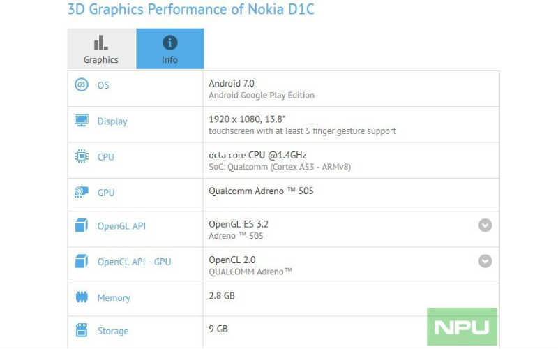Click the green NPU watermark logo
This screenshot has height=349, width=558.
[462, 327]
